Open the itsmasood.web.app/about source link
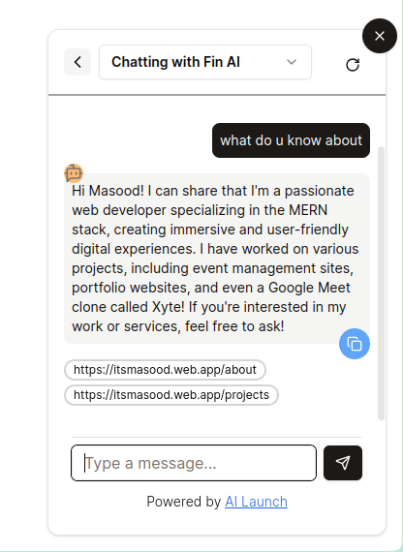The height and width of the screenshot is (552, 403). [x=165, y=370]
